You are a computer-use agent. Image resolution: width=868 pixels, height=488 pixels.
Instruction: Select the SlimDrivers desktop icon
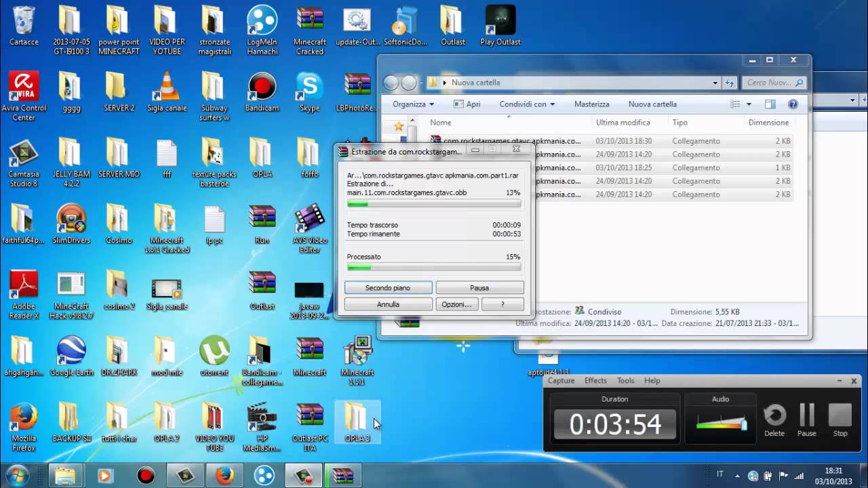(71, 224)
